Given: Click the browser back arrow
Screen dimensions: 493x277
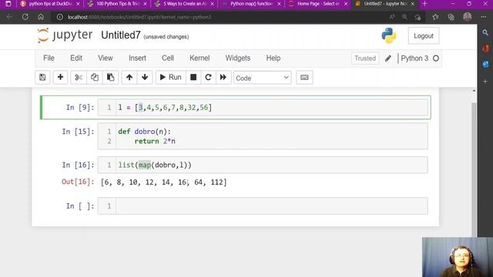Looking at the screenshot, I should coord(9,17).
